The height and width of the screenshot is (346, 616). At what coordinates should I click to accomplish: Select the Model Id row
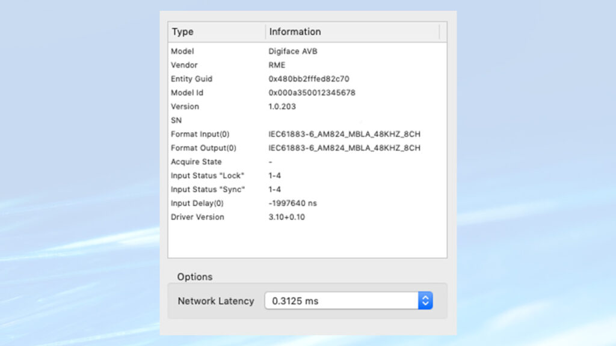coord(187,93)
